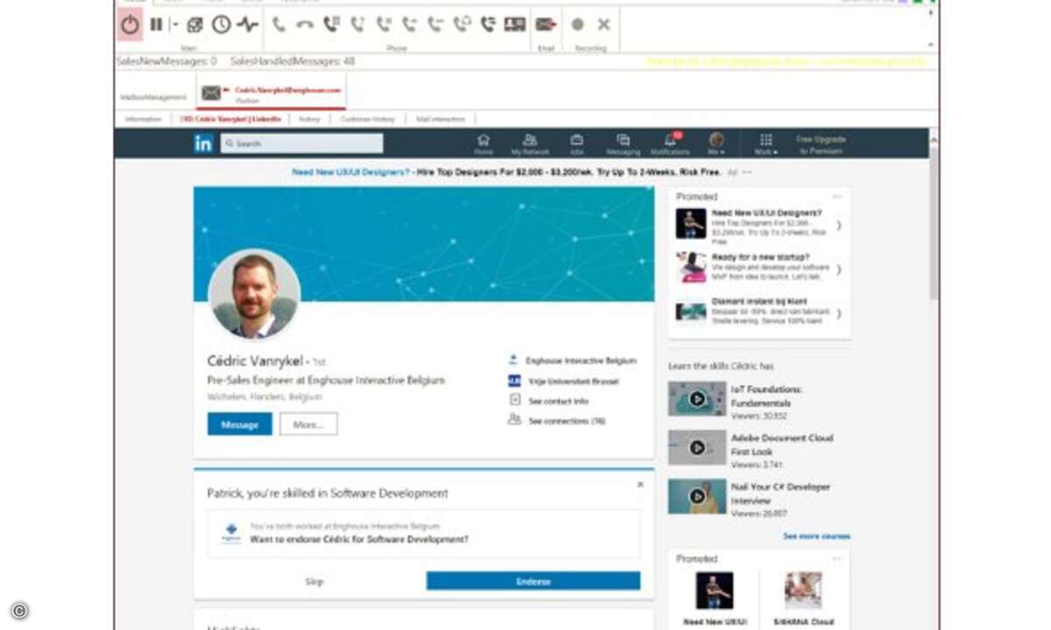Viewport: 1051px width, 630px height.
Task: Click the contact card icon in Phone group
Action: [x=515, y=24]
